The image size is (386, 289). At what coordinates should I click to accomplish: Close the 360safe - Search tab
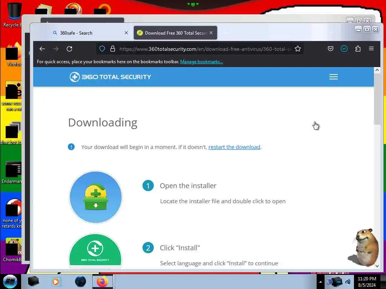click(x=126, y=33)
